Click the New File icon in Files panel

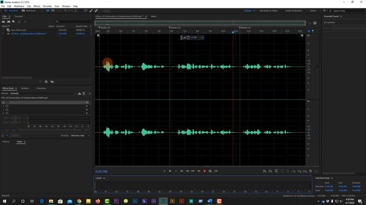14,22
